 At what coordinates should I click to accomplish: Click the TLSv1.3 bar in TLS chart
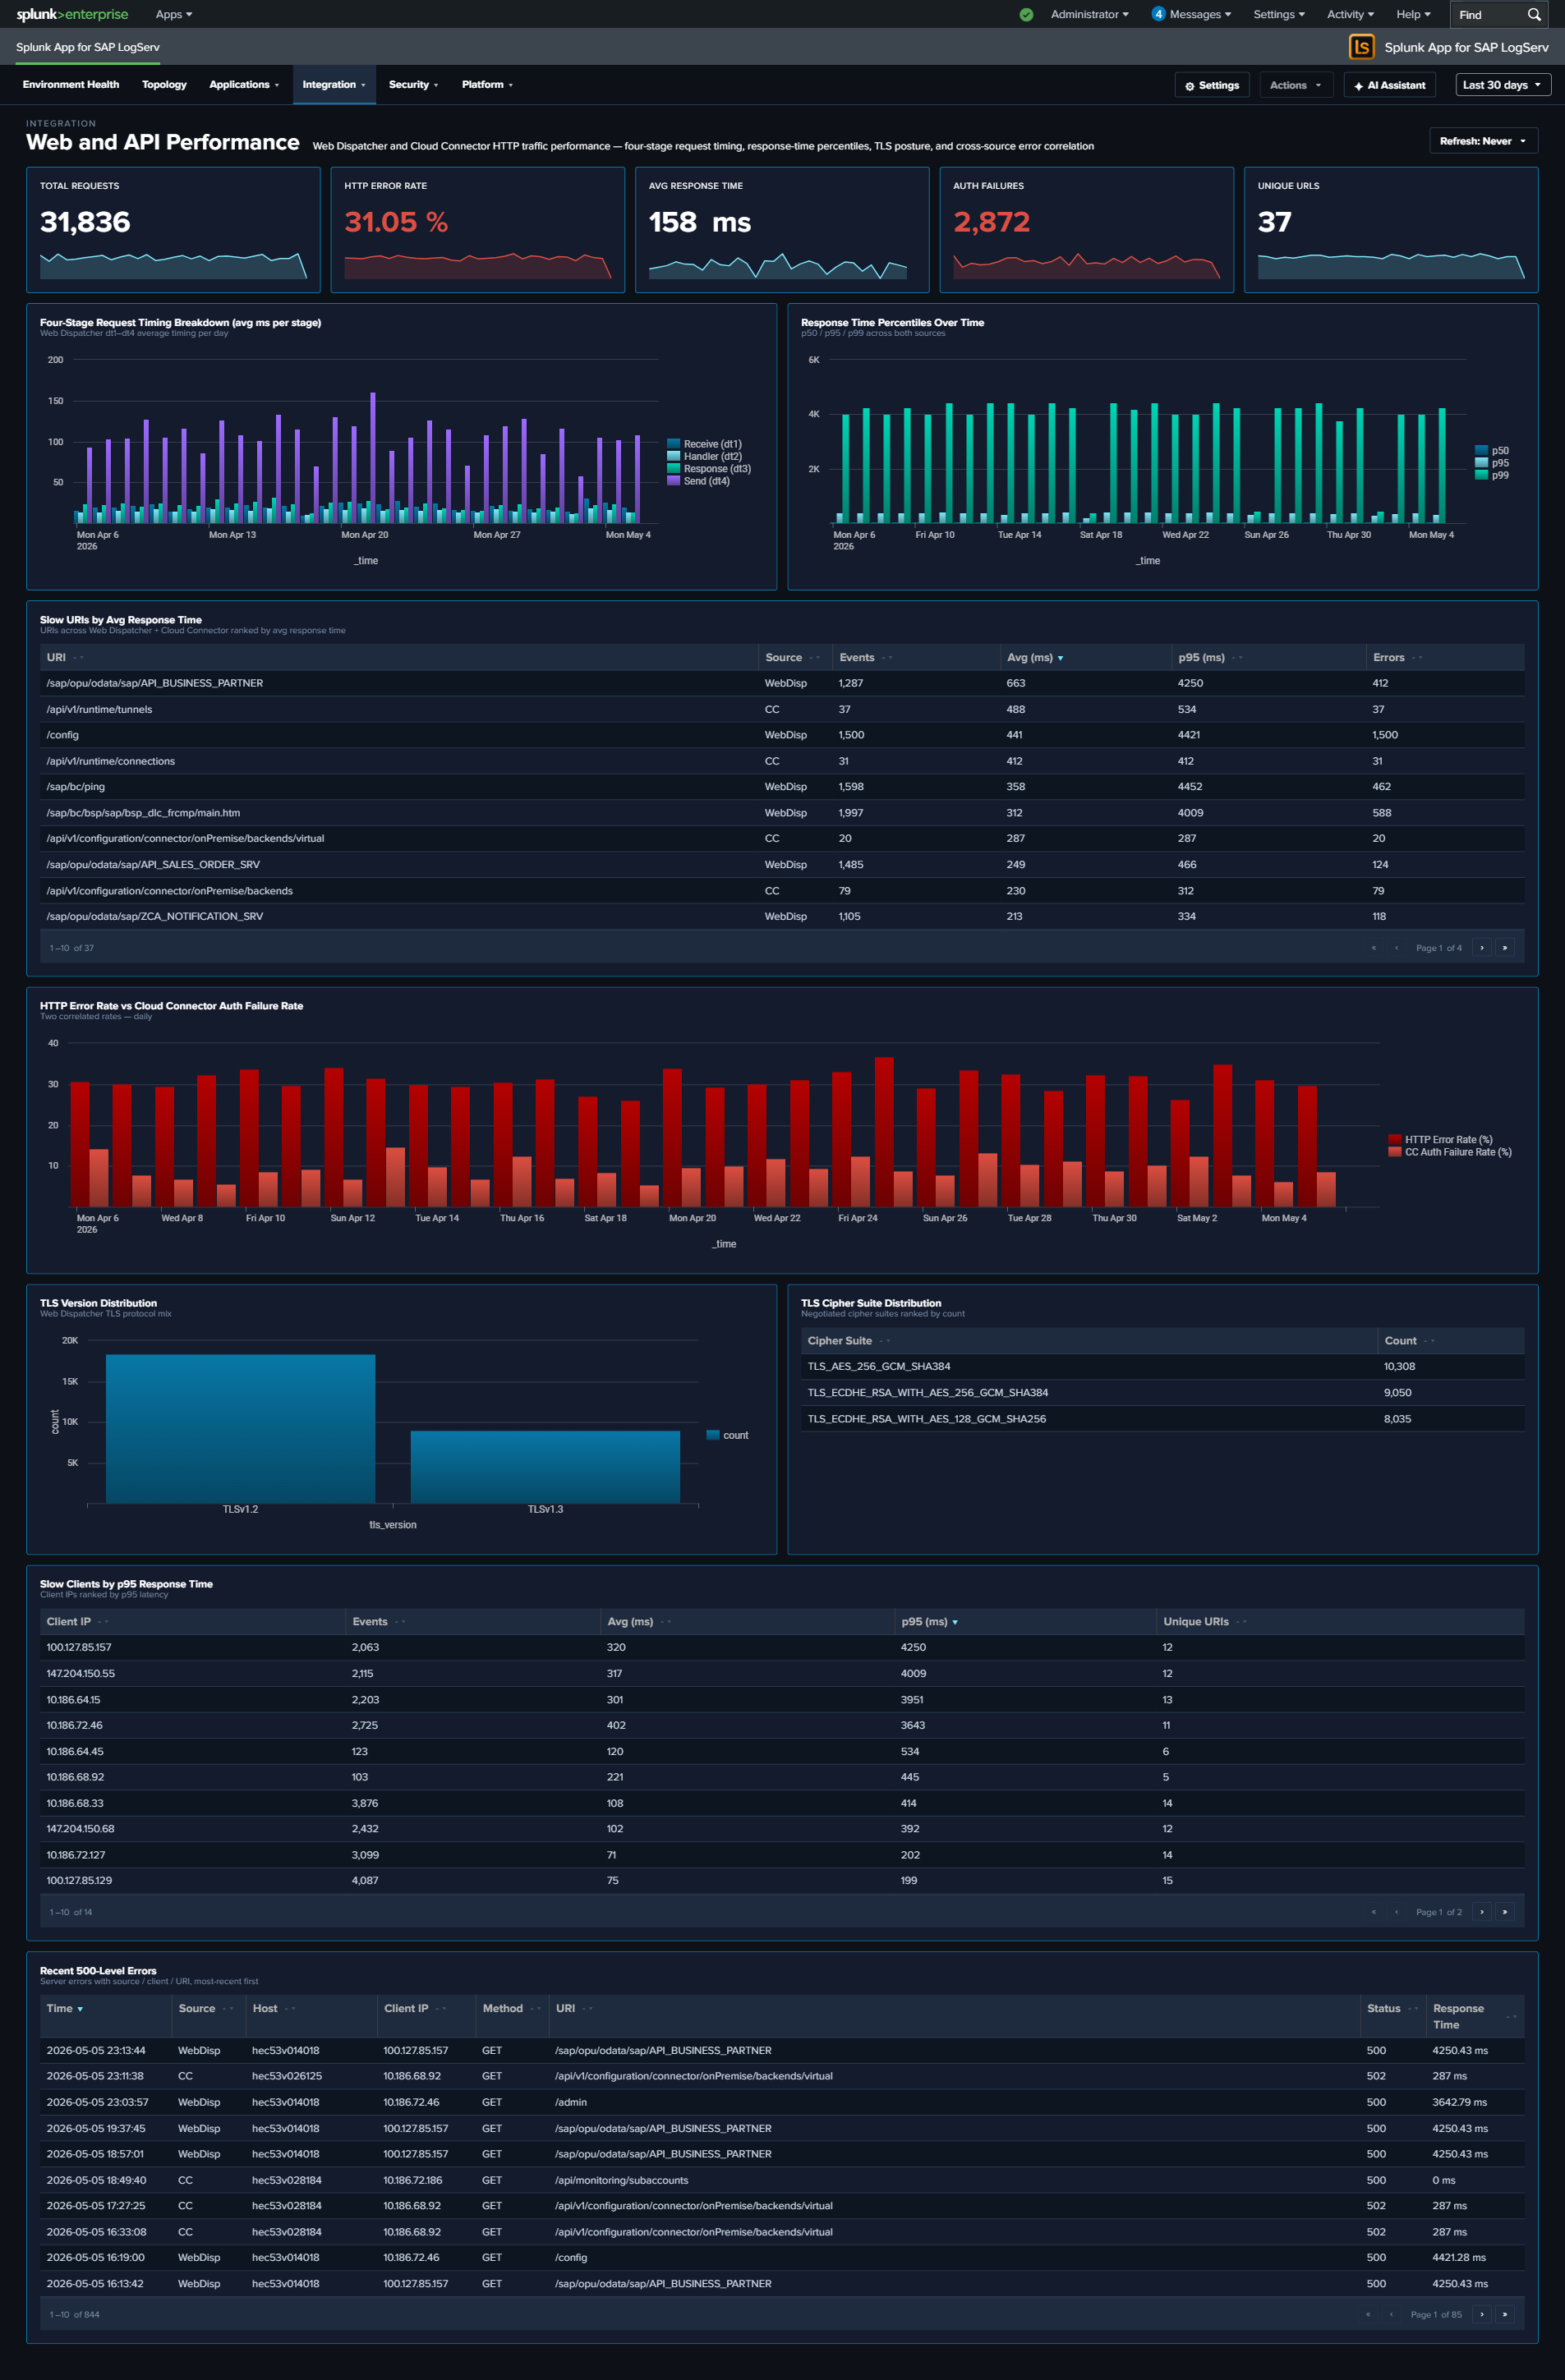tap(545, 1466)
